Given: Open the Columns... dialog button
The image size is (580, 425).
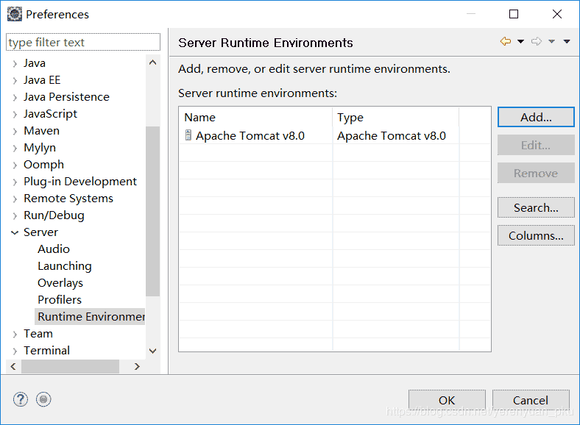Looking at the screenshot, I should coord(536,236).
